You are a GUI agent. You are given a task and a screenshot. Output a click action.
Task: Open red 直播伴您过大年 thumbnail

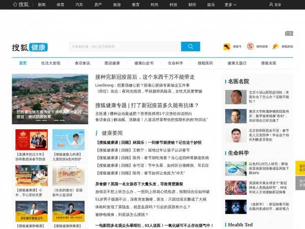(x=32, y=139)
